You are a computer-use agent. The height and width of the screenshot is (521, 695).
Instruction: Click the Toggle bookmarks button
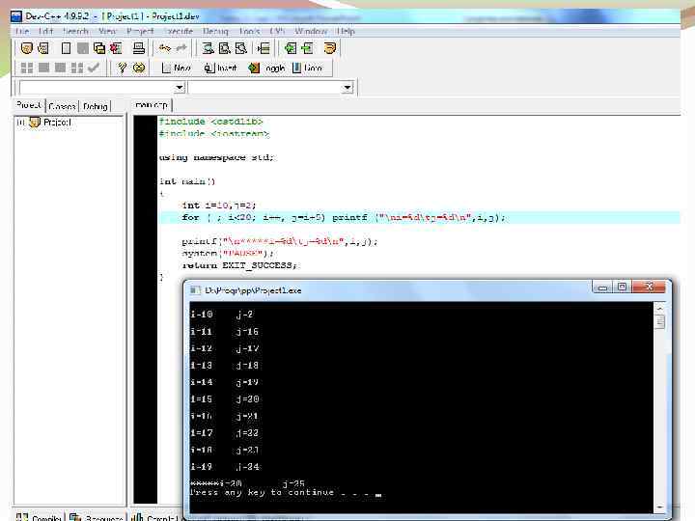(267, 68)
